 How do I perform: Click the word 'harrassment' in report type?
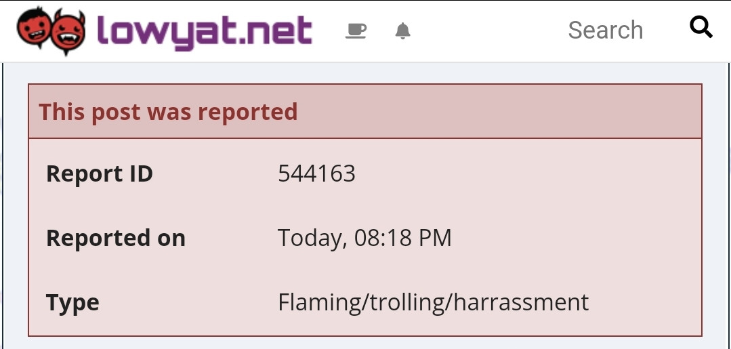point(522,302)
